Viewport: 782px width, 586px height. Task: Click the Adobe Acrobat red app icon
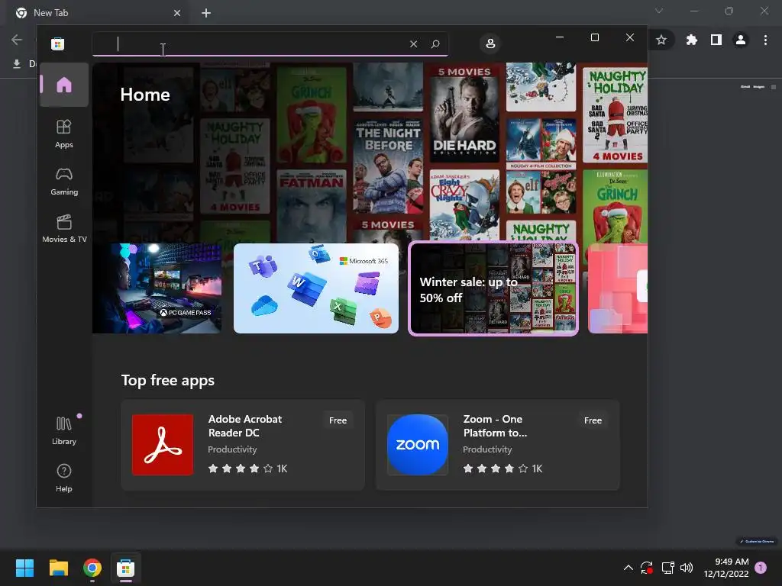(x=163, y=445)
